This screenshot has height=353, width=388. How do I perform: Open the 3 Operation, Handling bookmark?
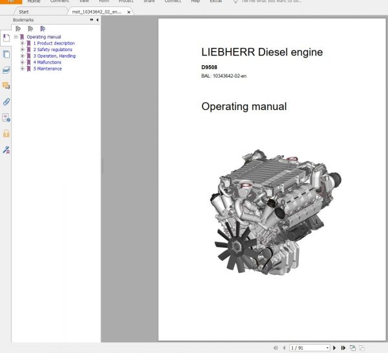click(x=54, y=56)
